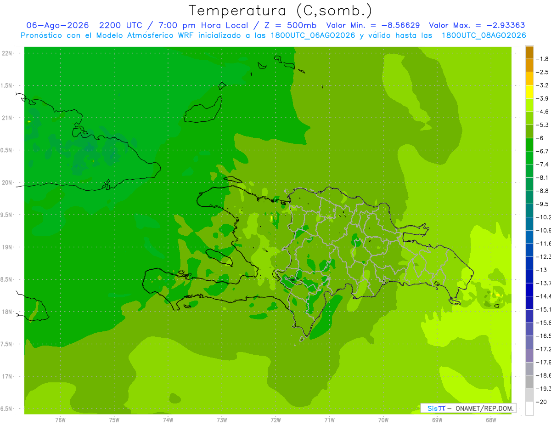Click the legend value '-18.6'
The width and height of the screenshot is (551, 426).
tap(544, 375)
